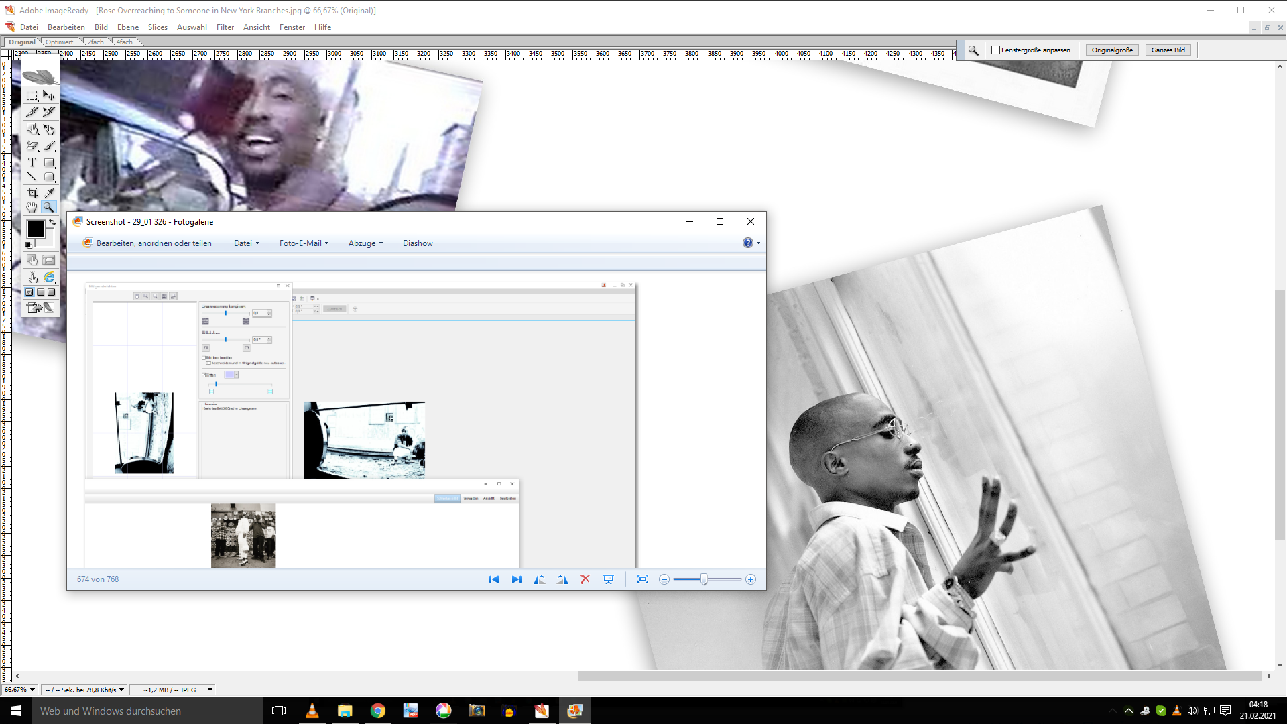
Task: Select the Move tool in ImageReady toolbox
Action: pyautogui.click(x=49, y=95)
